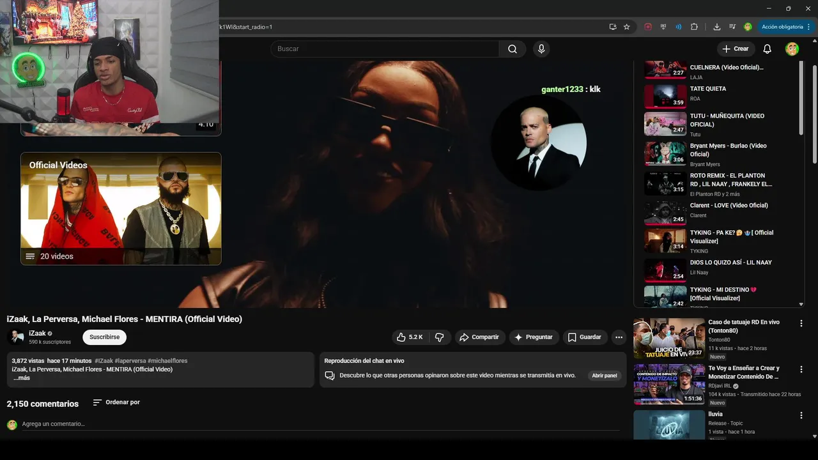818x460 pixels.
Task: Open Chrome three-dot menu
Action: pyautogui.click(x=809, y=27)
